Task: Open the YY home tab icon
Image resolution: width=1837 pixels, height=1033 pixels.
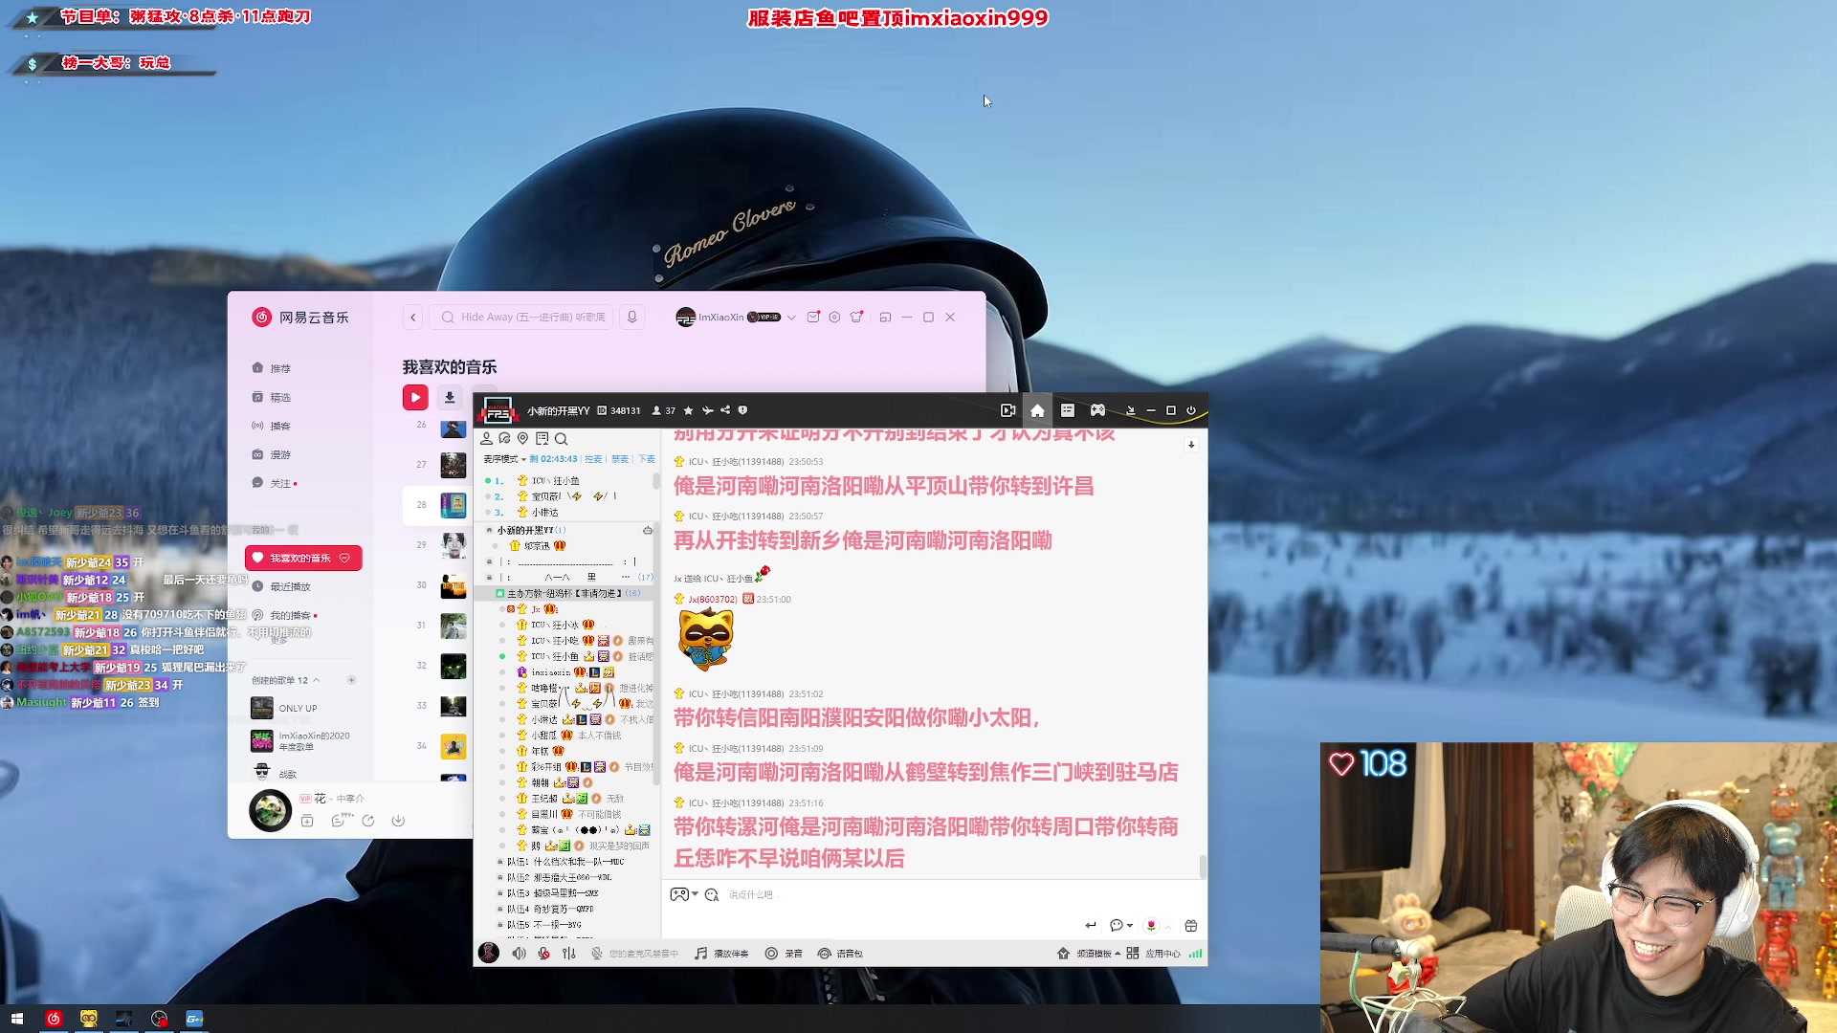Action: 1037,410
